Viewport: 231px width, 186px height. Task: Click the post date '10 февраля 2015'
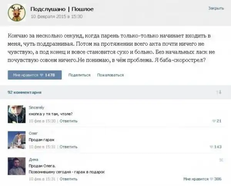(49, 16)
